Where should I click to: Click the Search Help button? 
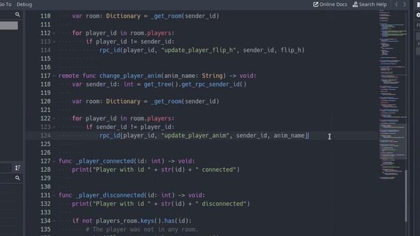pyautogui.click(x=369, y=5)
